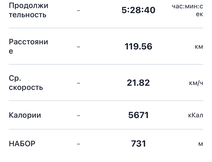Viewport: 212px width, 162px height.
Task: Tap the км/ч unit label
Action: coord(196,83)
